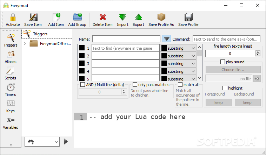This screenshot has height=155, width=266.
Task: Click the Add Group folder icon
Action: (x=77, y=17)
